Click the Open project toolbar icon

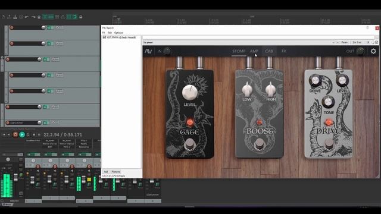coord(10,17)
